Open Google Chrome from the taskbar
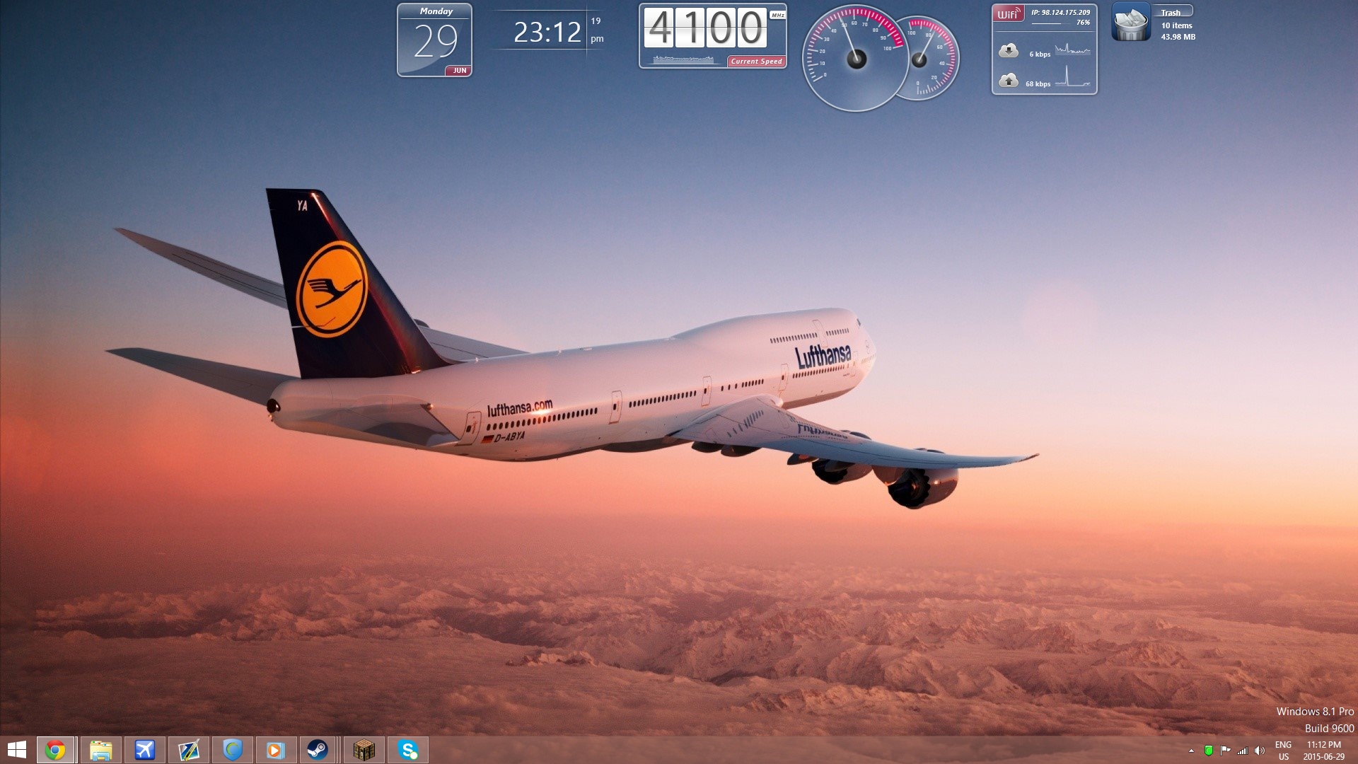The width and height of the screenshot is (1358, 764). point(55,750)
